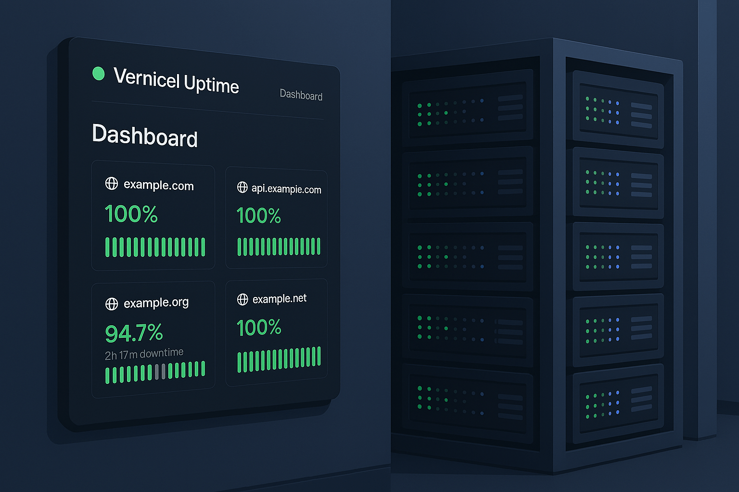This screenshot has height=492, width=739.
Task: Open the example.com domain label
Action: point(158,185)
